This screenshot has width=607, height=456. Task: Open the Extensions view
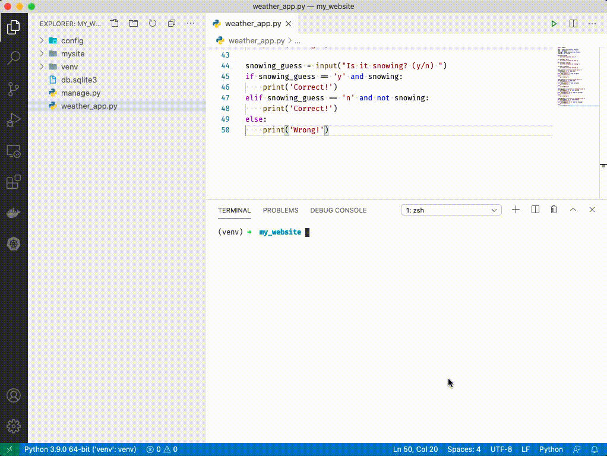tap(14, 182)
